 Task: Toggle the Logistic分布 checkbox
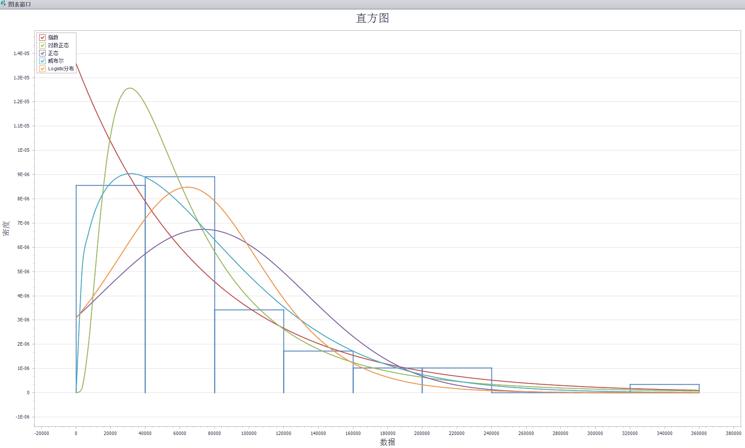tap(43, 69)
